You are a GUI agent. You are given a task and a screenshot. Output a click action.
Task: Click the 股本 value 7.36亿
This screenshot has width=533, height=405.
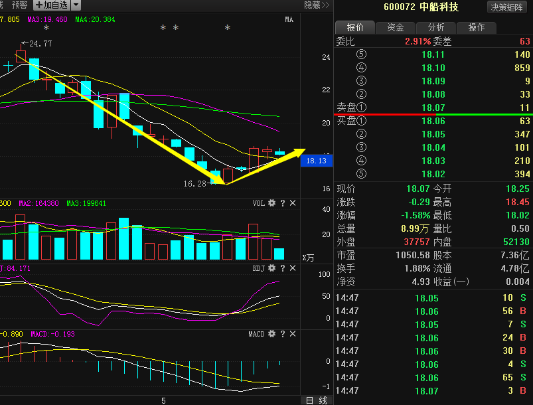pyautogui.click(x=515, y=255)
